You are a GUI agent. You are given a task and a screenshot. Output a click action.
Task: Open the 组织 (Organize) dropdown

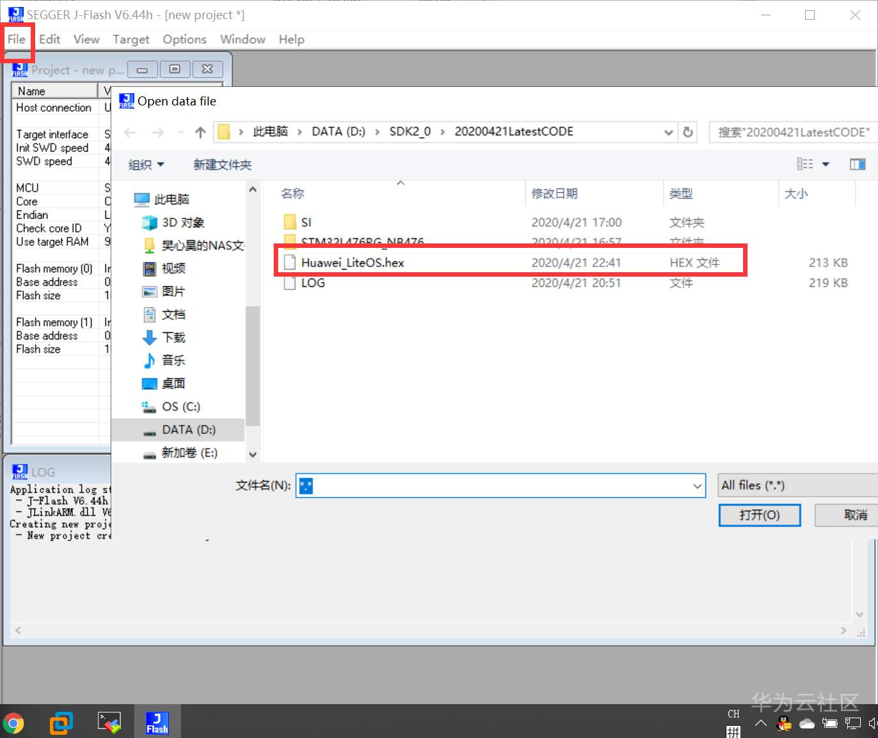pyautogui.click(x=146, y=165)
